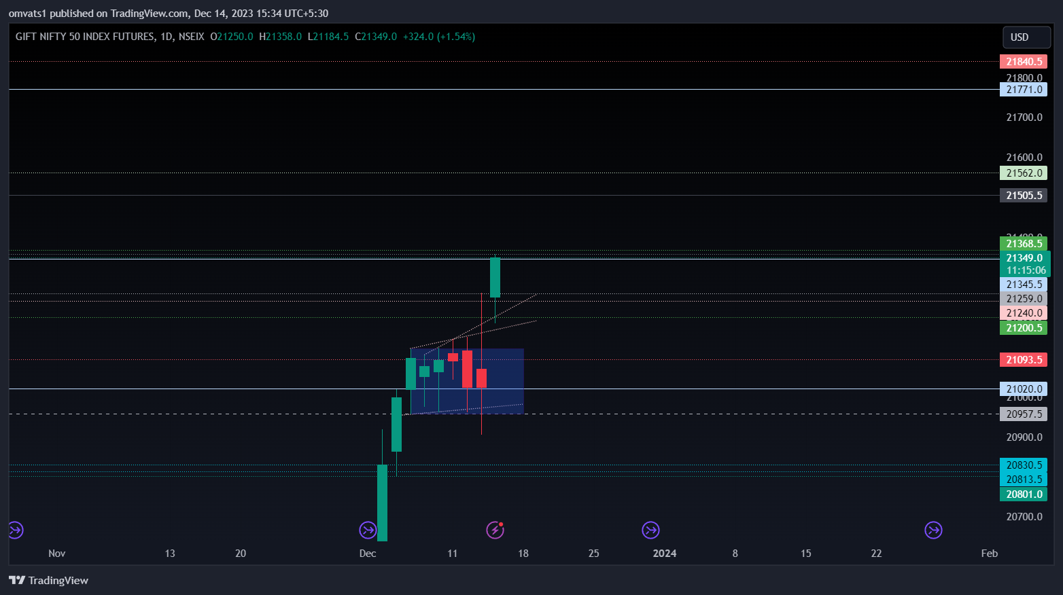Click the high value H21358.0
The height and width of the screenshot is (595, 1063).
point(280,37)
